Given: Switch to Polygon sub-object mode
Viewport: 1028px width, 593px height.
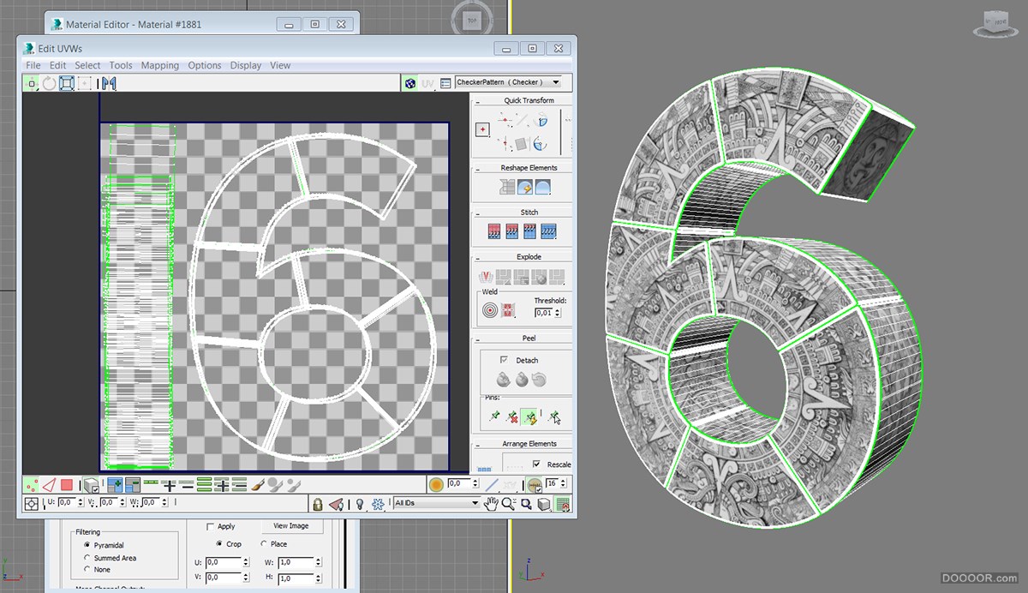Looking at the screenshot, I should click(67, 485).
